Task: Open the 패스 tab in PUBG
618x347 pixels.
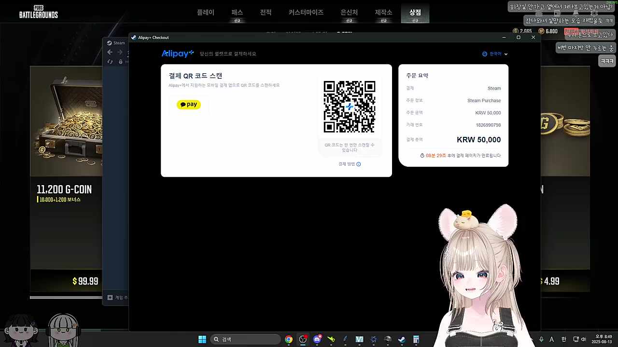Action: 237,13
